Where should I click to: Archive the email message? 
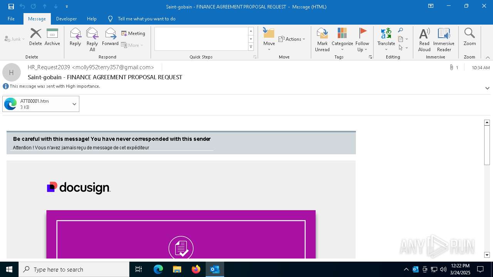point(52,37)
